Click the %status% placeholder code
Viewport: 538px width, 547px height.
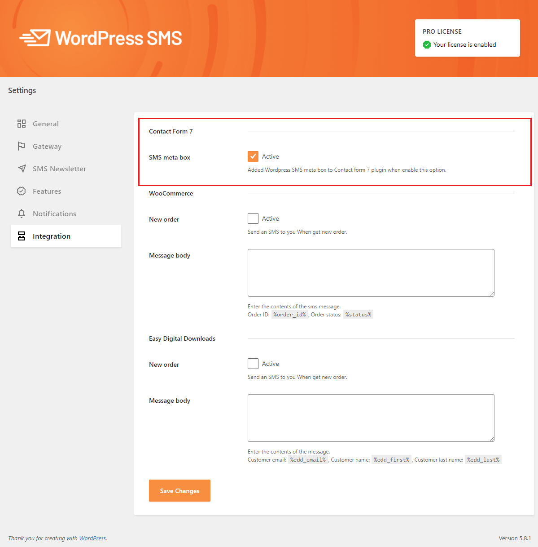pyautogui.click(x=358, y=315)
